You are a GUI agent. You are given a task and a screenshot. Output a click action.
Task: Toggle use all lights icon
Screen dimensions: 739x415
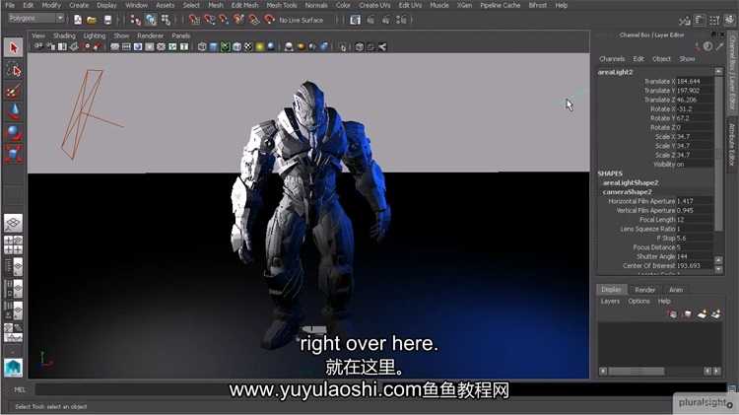tap(260, 46)
